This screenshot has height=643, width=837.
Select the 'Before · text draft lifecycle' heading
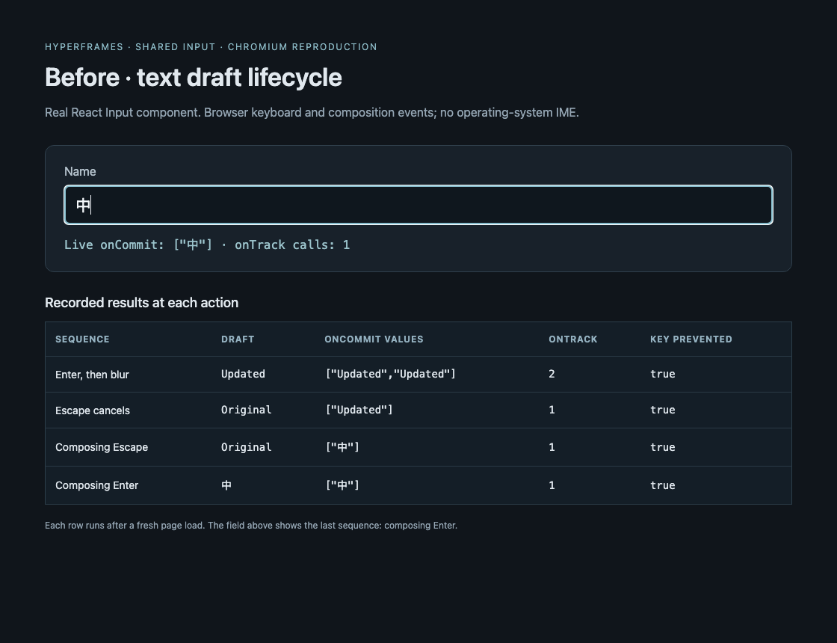(x=194, y=78)
